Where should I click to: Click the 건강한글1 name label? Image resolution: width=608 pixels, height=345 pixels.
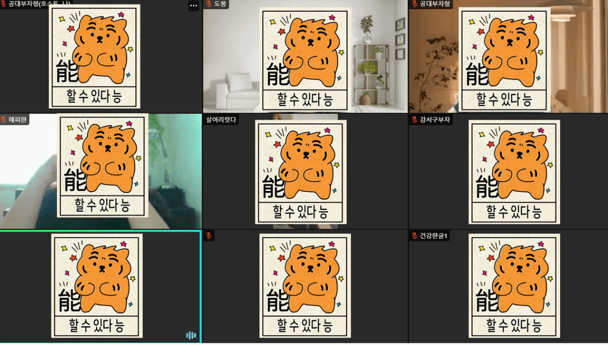click(434, 236)
